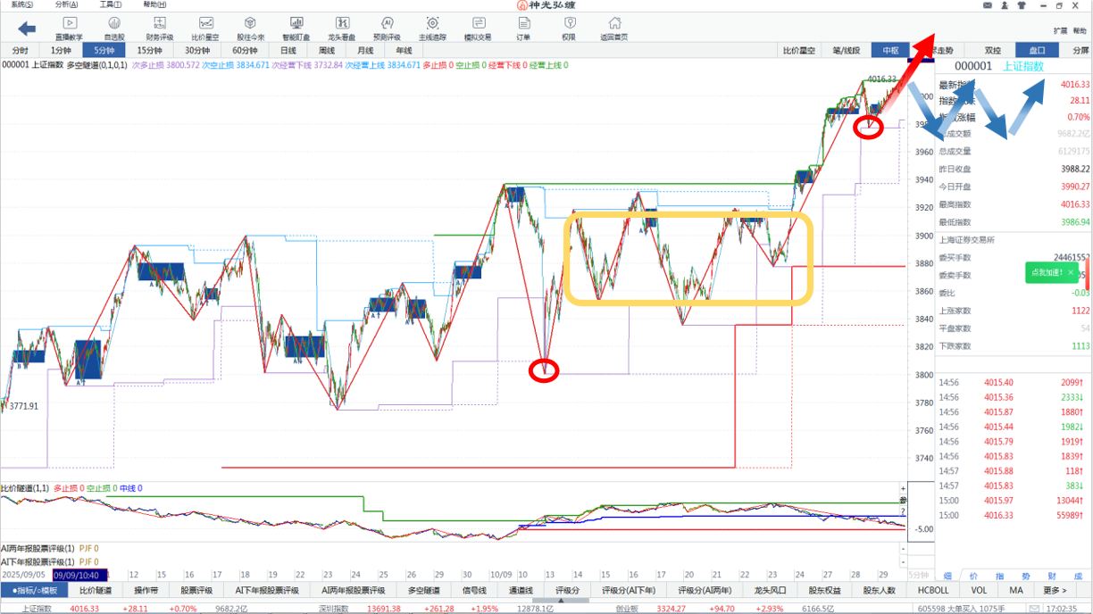Expand the 更多 indicator list
This screenshot has width=1093, height=614.
[x=1054, y=591]
